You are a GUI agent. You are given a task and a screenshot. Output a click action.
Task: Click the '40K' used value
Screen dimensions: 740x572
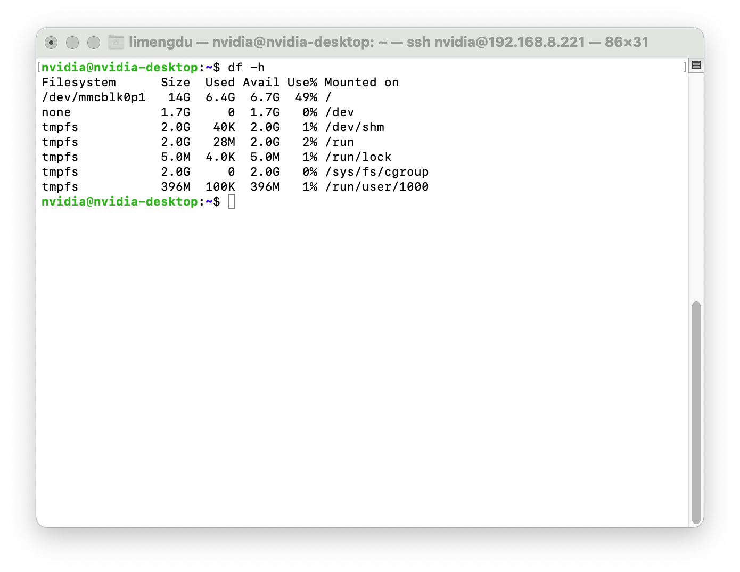pos(224,127)
